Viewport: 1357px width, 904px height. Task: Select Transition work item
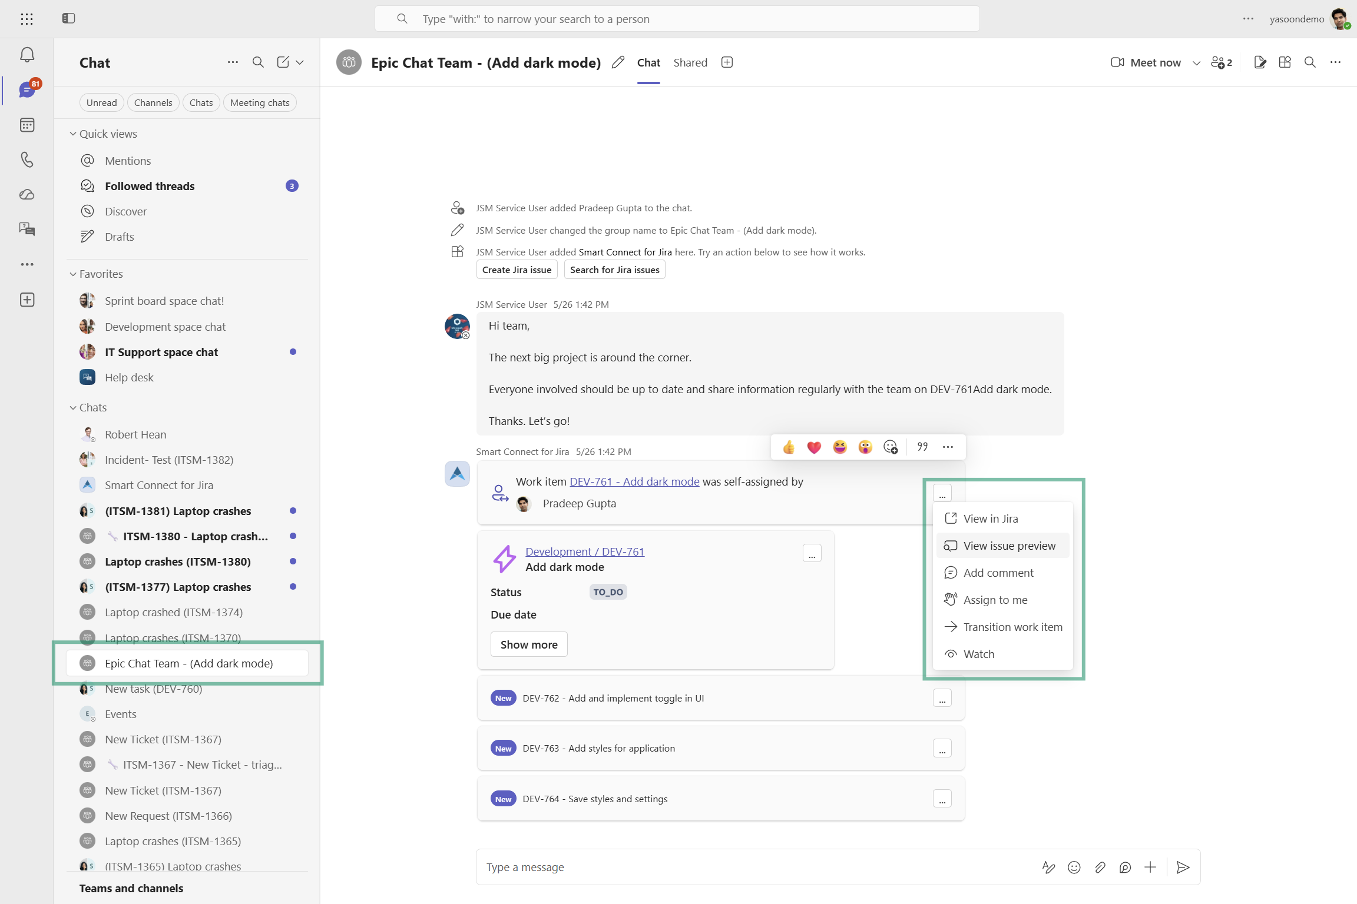pos(1002,627)
